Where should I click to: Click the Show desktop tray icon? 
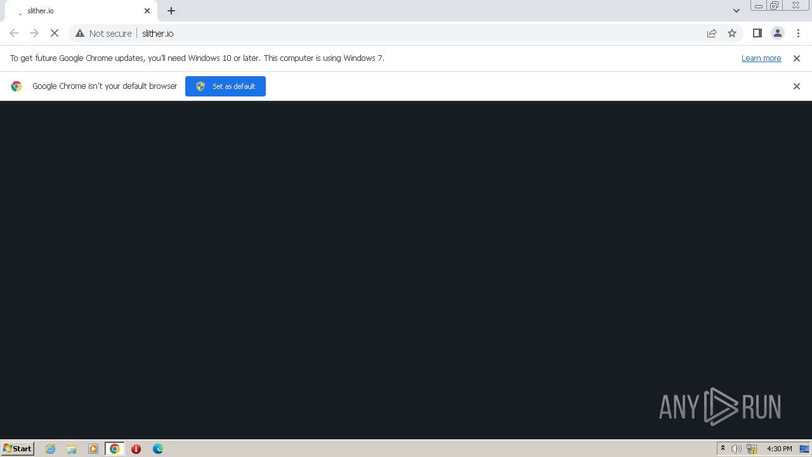pyautogui.click(x=804, y=449)
